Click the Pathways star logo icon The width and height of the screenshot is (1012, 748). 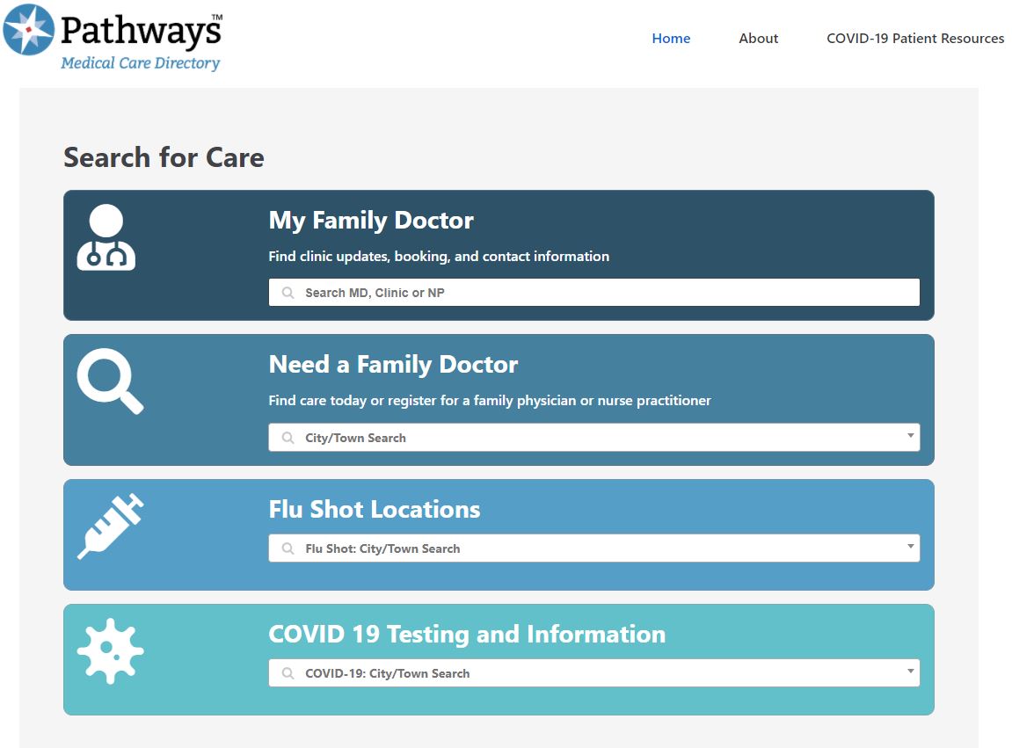[28, 29]
